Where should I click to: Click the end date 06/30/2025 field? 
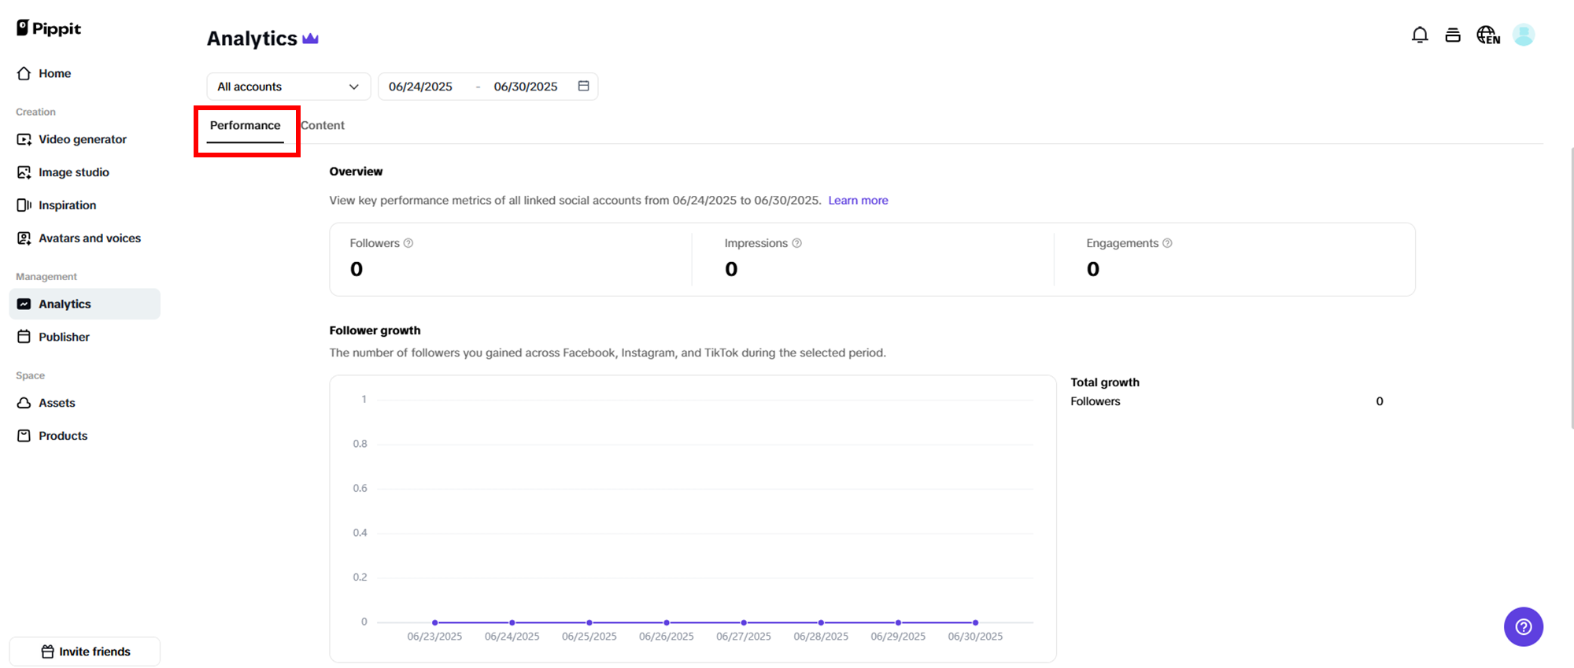click(526, 87)
